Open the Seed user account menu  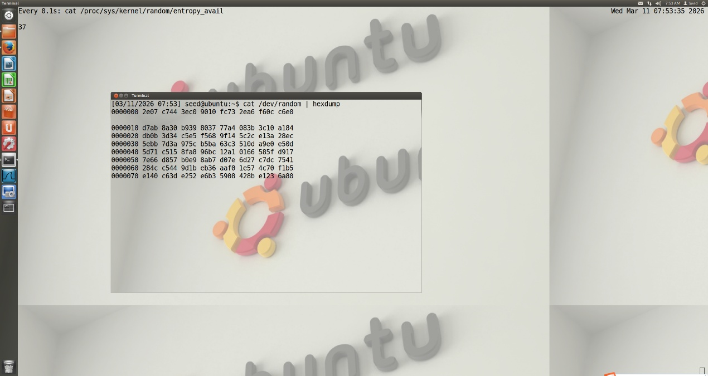click(x=690, y=3)
